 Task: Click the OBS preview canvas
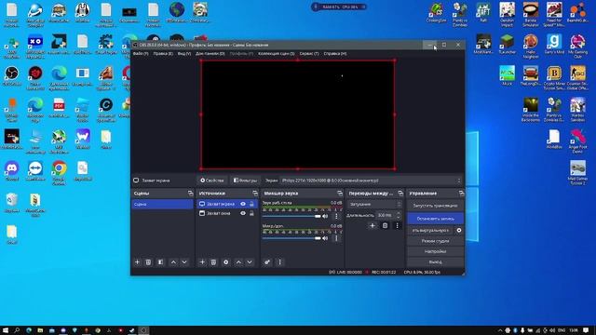click(x=298, y=114)
